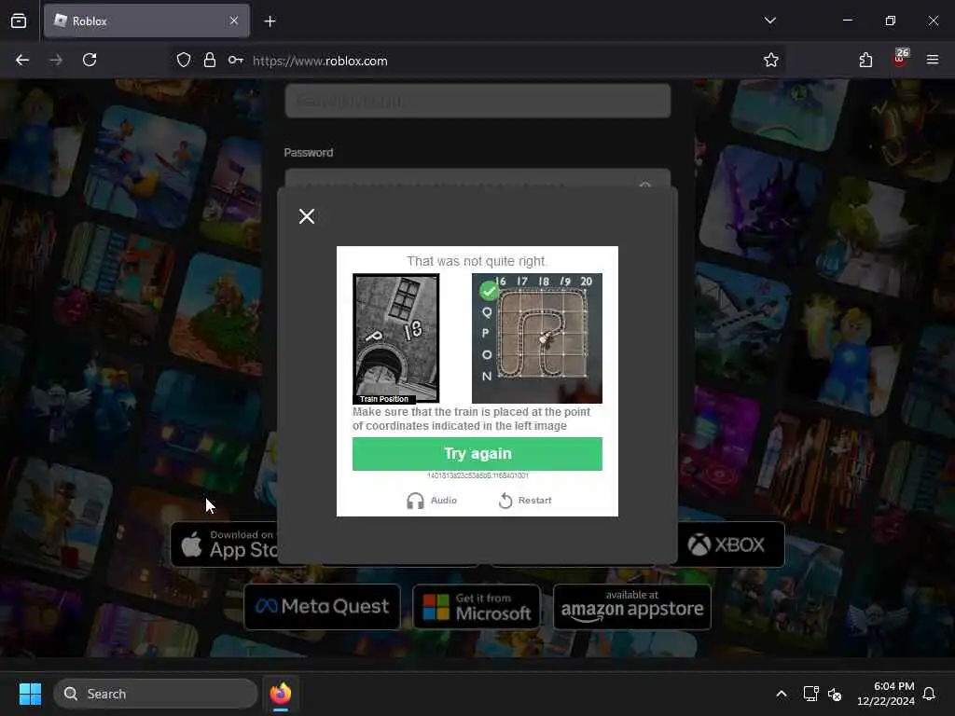
Task: Restart the captcha challenge
Action: click(x=525, y=501)
